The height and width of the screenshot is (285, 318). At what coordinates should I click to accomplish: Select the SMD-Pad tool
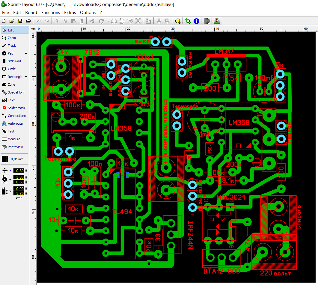[15, 61]
